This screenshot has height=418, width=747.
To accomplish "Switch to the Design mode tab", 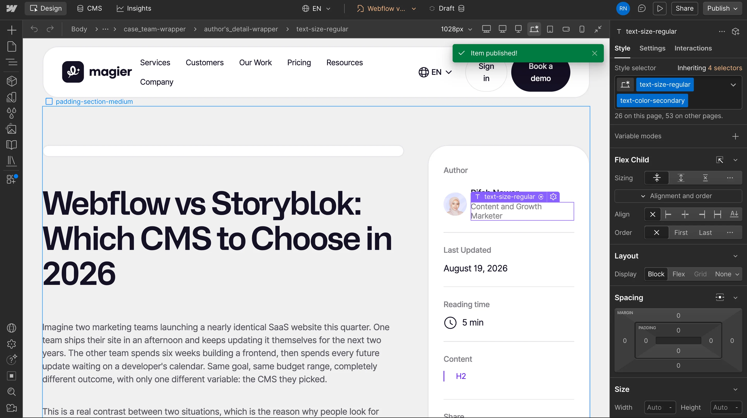I will 46,8.
